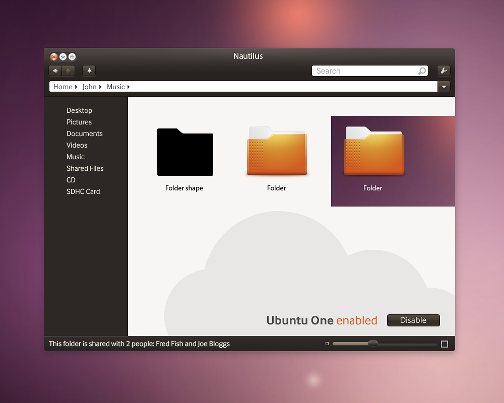This screenshot has height=403, width=504.
Task: Open the wrench settings menu
Action: point(444,71)
